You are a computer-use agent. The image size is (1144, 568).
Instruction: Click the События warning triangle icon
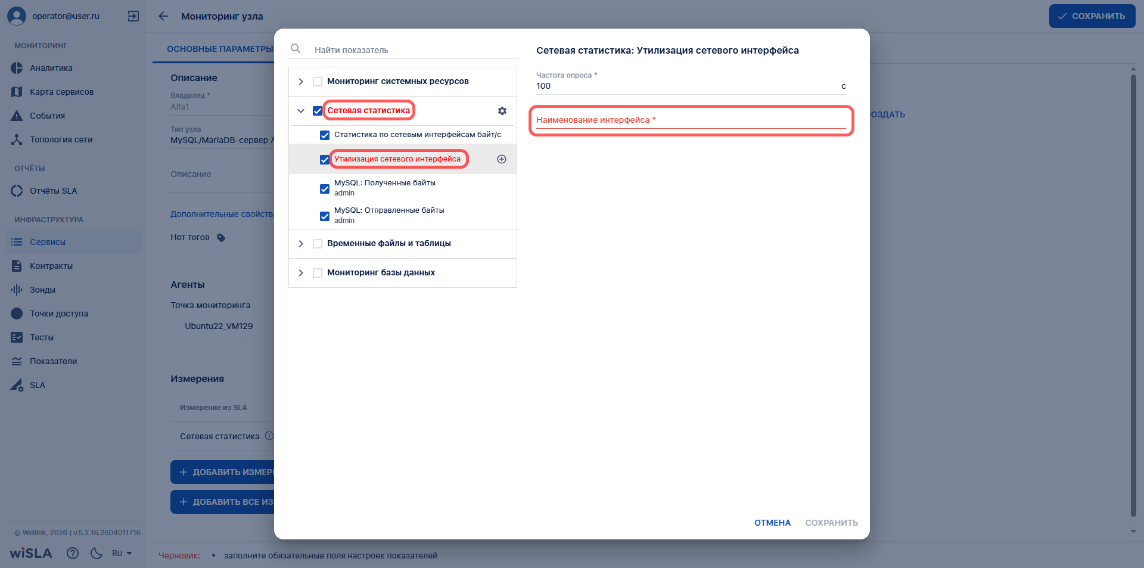click(17, 116)
